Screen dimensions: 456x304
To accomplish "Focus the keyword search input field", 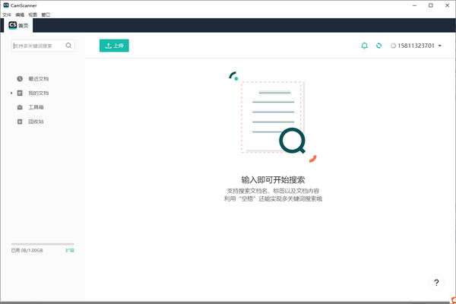I will 38,46.
